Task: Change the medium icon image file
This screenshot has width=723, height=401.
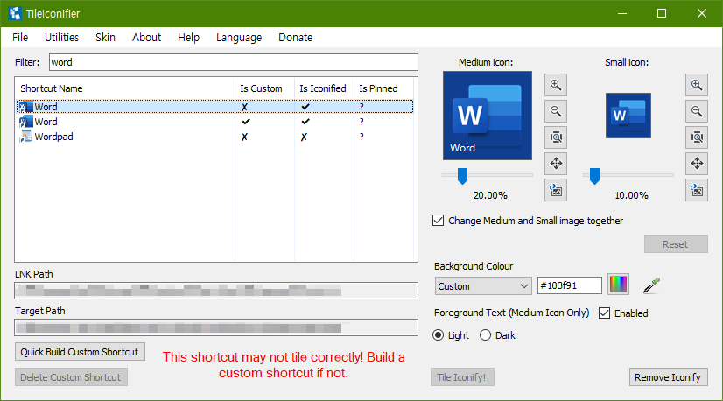Action: tap(556, 190)
